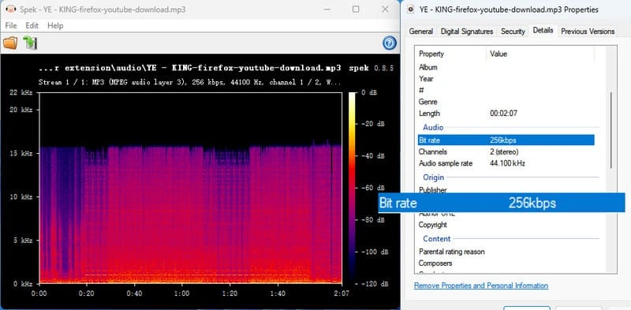
Task: Click the Origin section heading
Action: (x=433, y=177)
